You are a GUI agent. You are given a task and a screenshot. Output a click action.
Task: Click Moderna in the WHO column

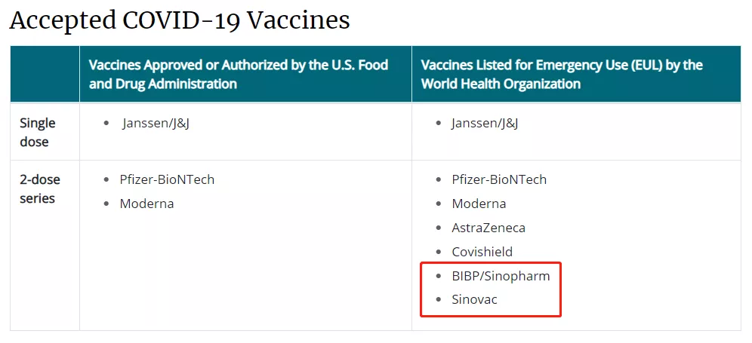pyautogui.click(x=479, y=204)
